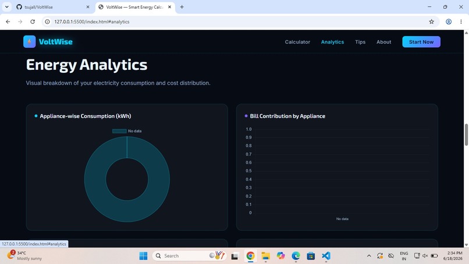Click the cloud offline tray icon

click(x=391, y=256)
